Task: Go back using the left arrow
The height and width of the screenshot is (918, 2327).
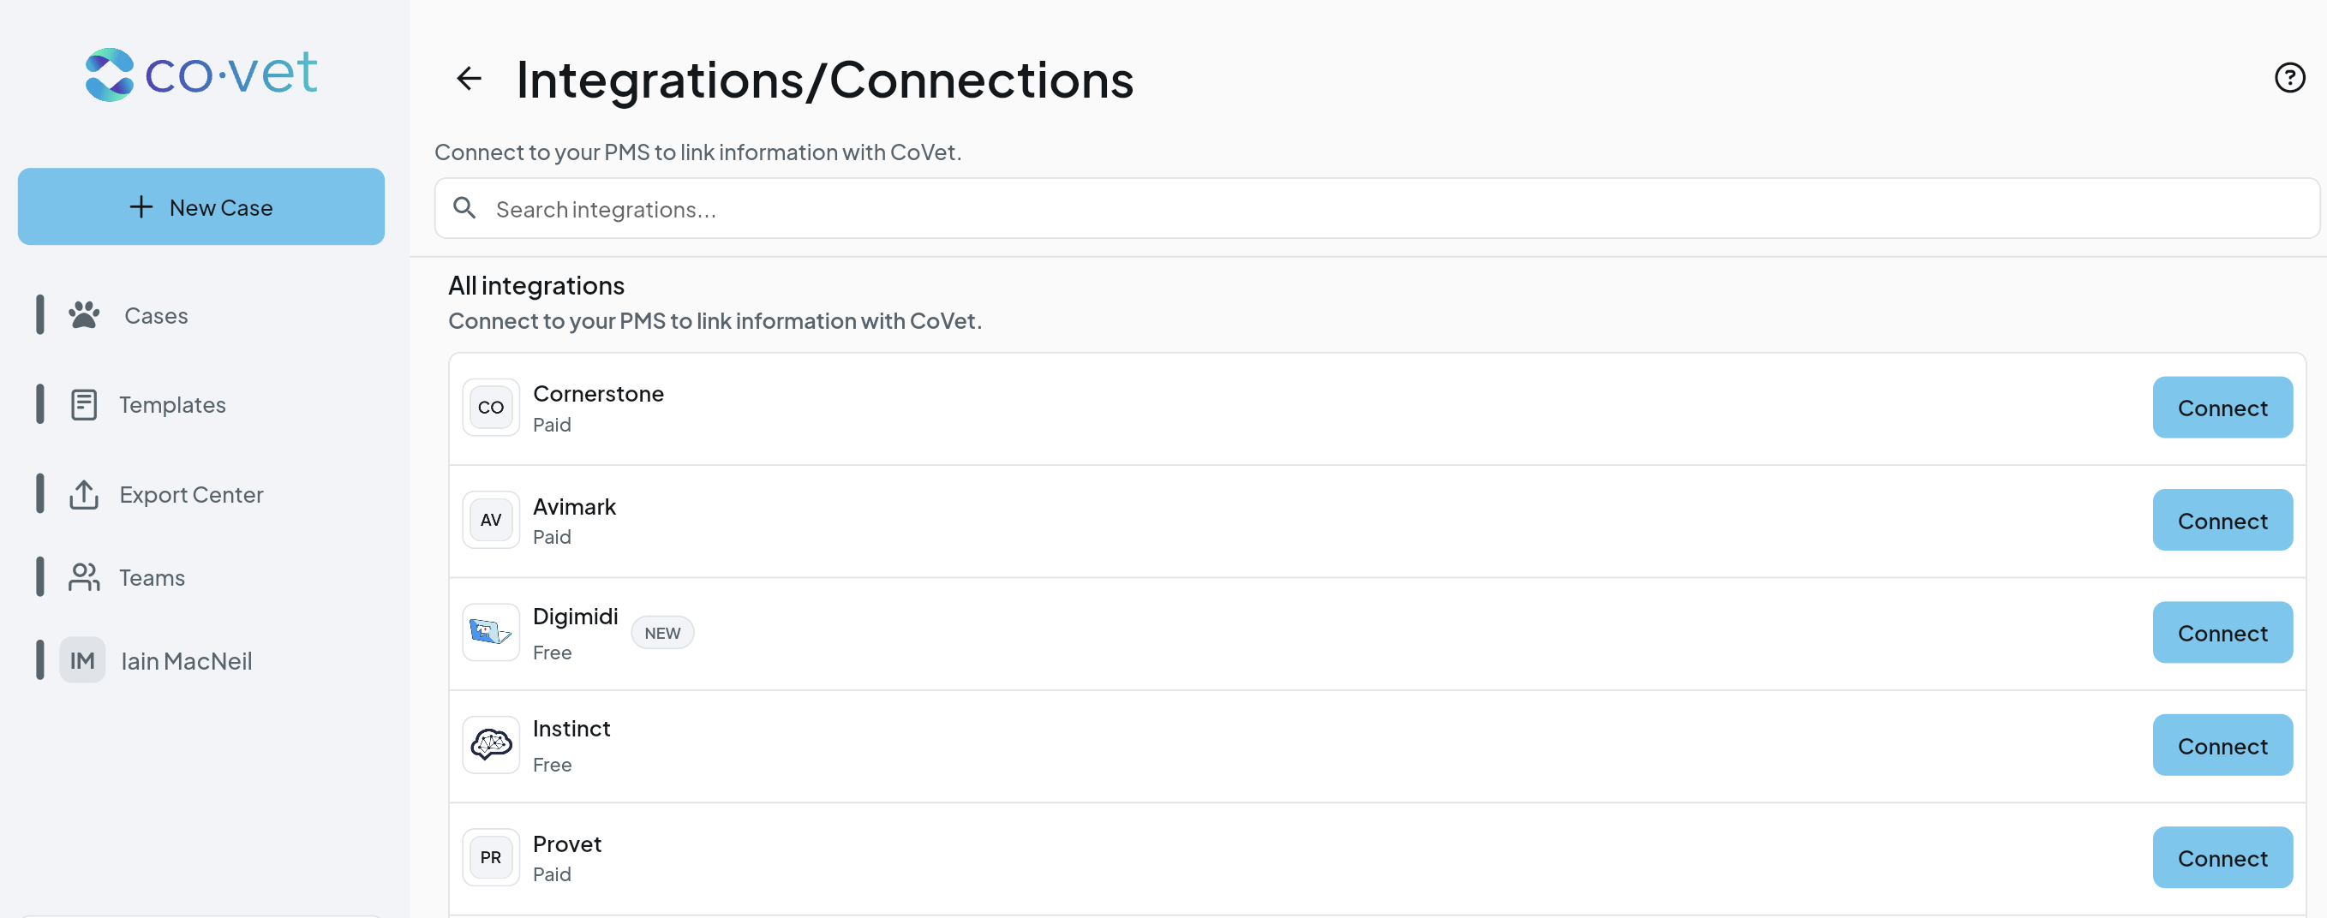Action: tap(469, 79)
